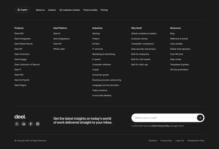Open Consumer goods link
Viewport: 219px width, 149px height.
coord(100,75)
